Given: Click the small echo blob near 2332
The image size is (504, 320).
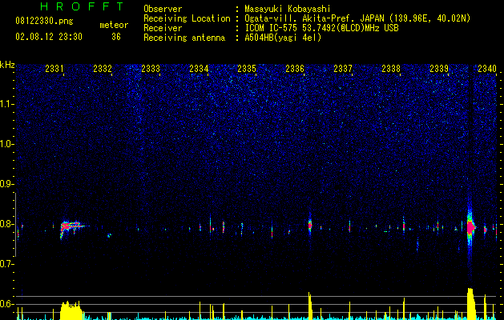Looking at the screenshot, I should tap(109, 235).
